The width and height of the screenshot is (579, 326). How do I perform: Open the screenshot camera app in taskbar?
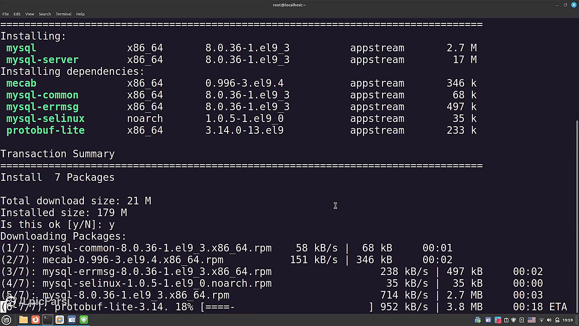72,320
